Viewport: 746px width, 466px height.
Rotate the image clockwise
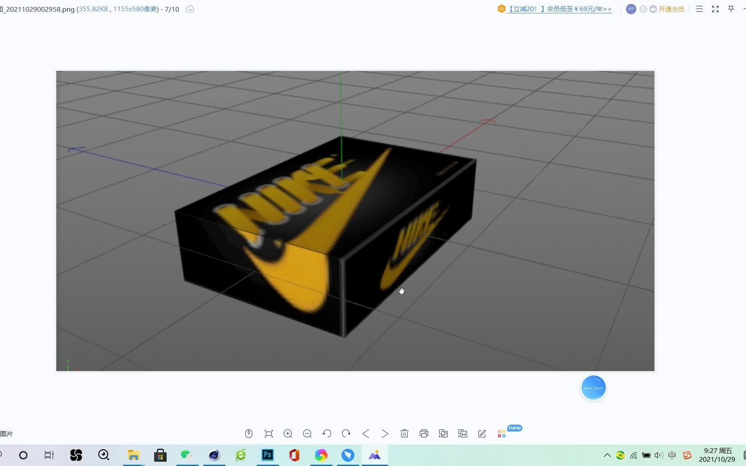click(x=346, y=433)
